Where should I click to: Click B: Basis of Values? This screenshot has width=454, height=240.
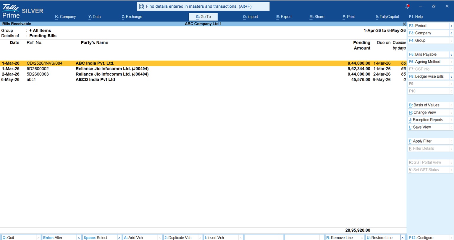[x=428, y=105]
